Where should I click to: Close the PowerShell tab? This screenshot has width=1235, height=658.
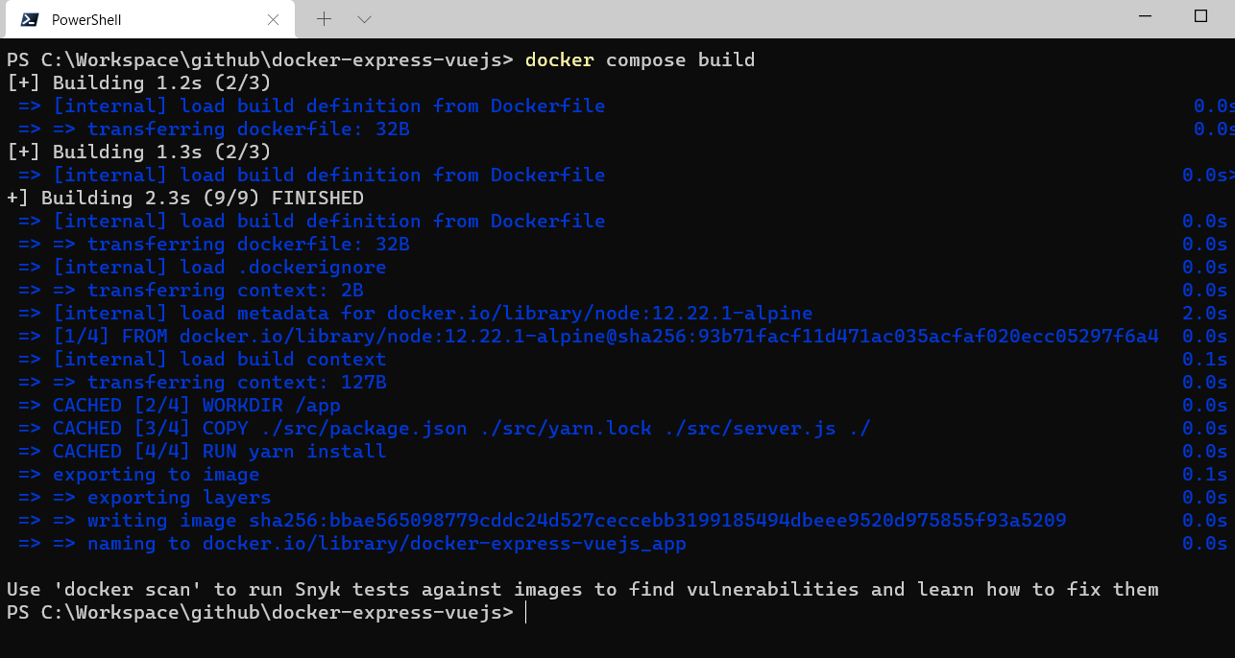[273, 19]
